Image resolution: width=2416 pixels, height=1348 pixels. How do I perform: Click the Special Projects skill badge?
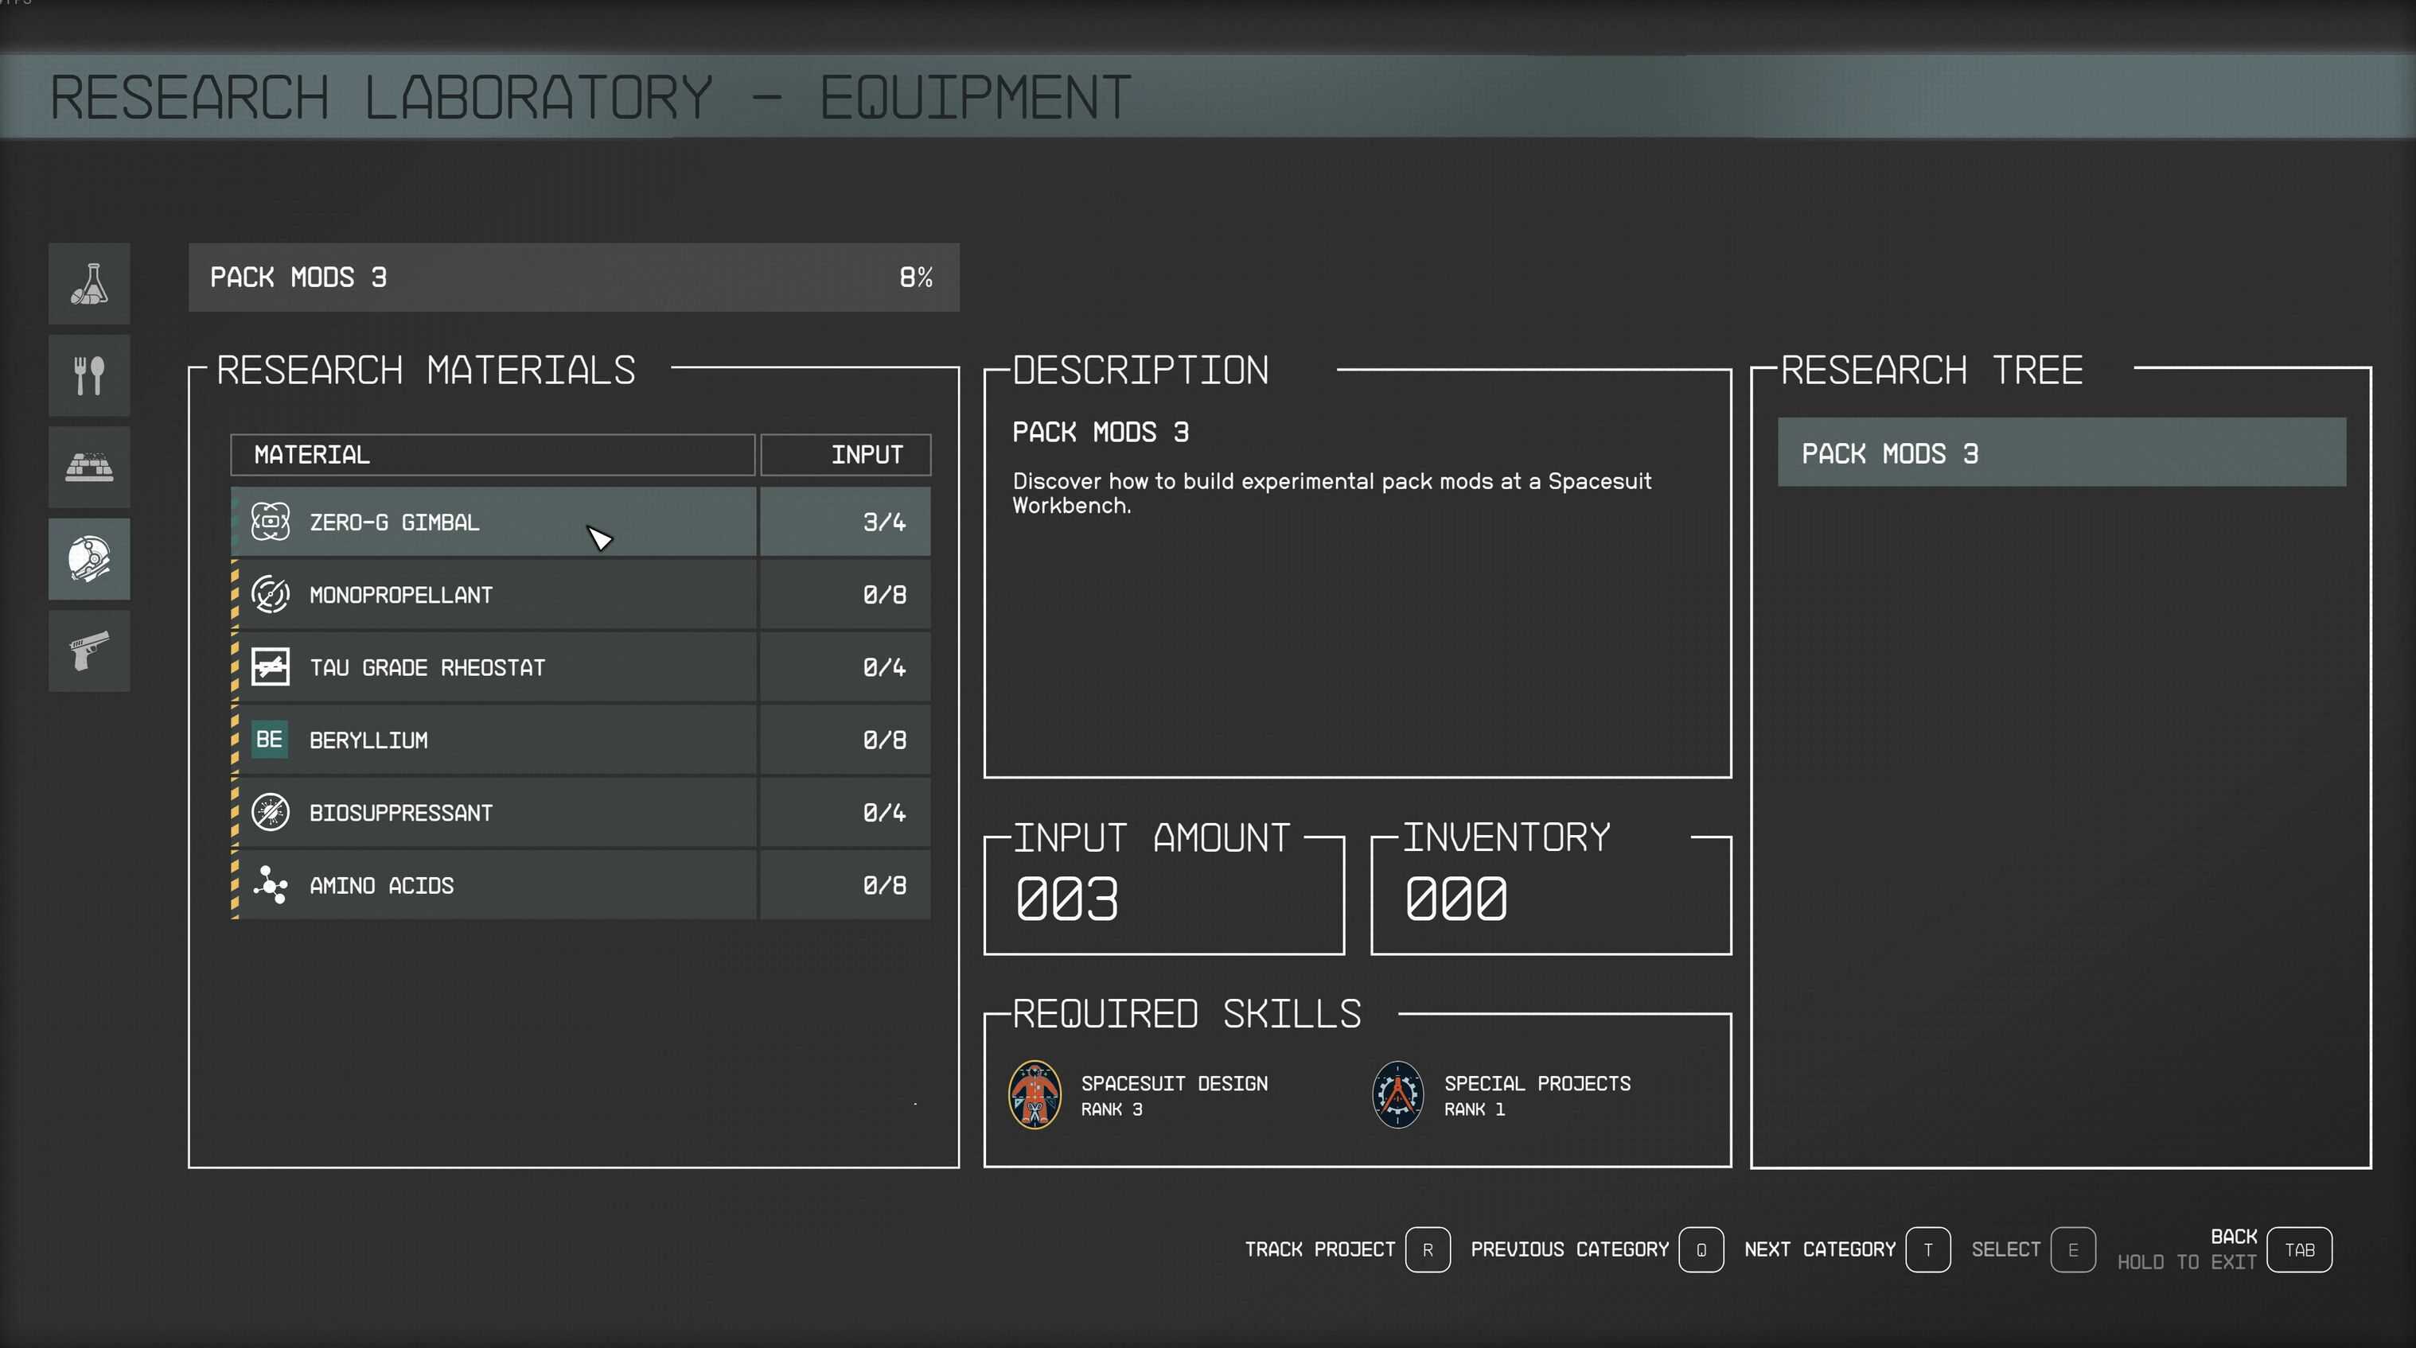(x=1397, y=1094)
